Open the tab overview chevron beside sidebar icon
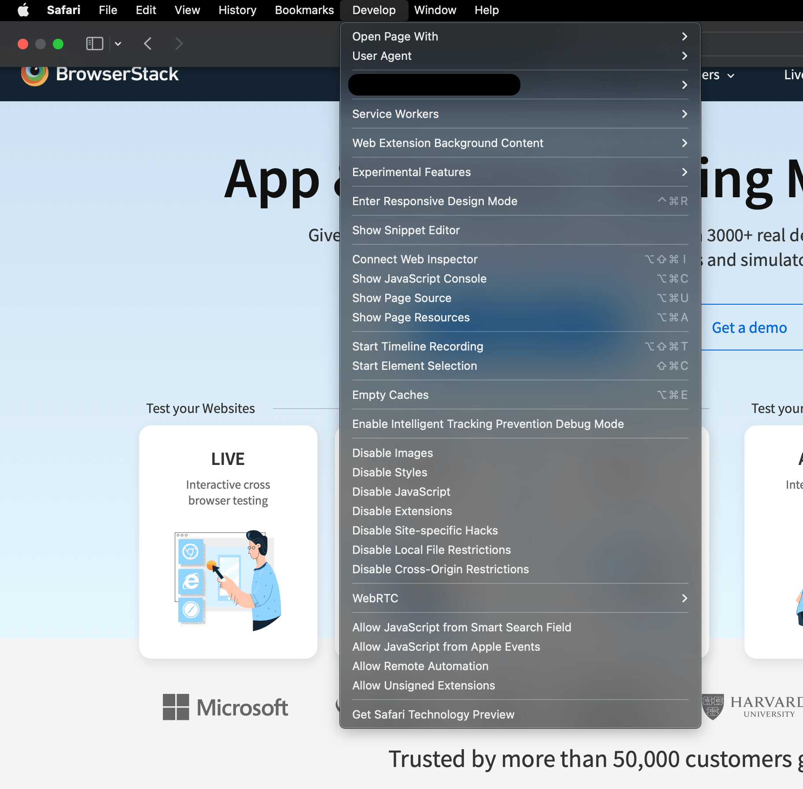Image resolution: width=803 pixels, height=789 pixels. click(x=118, y=44)
